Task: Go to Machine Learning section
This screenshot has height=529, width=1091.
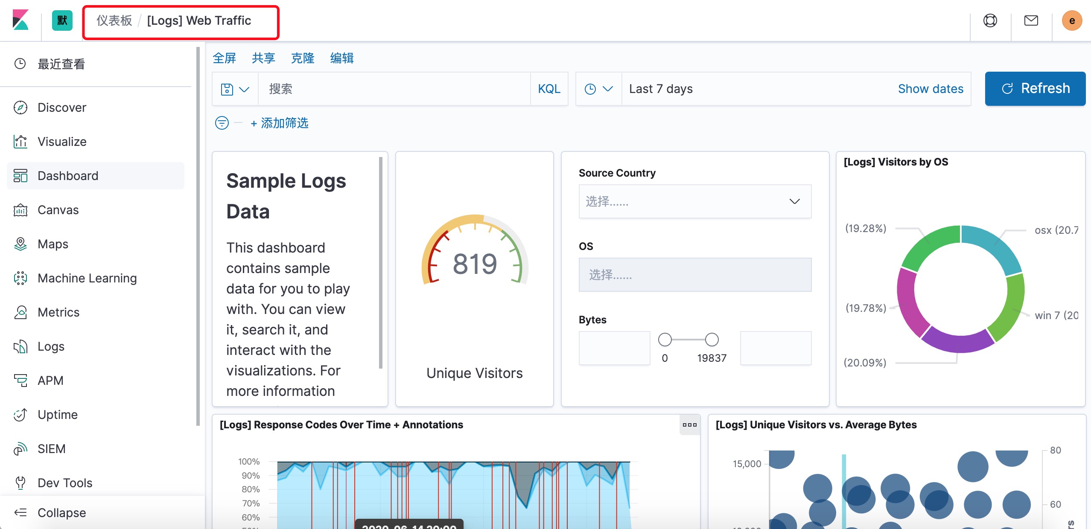Action: [x=87, y=278]
